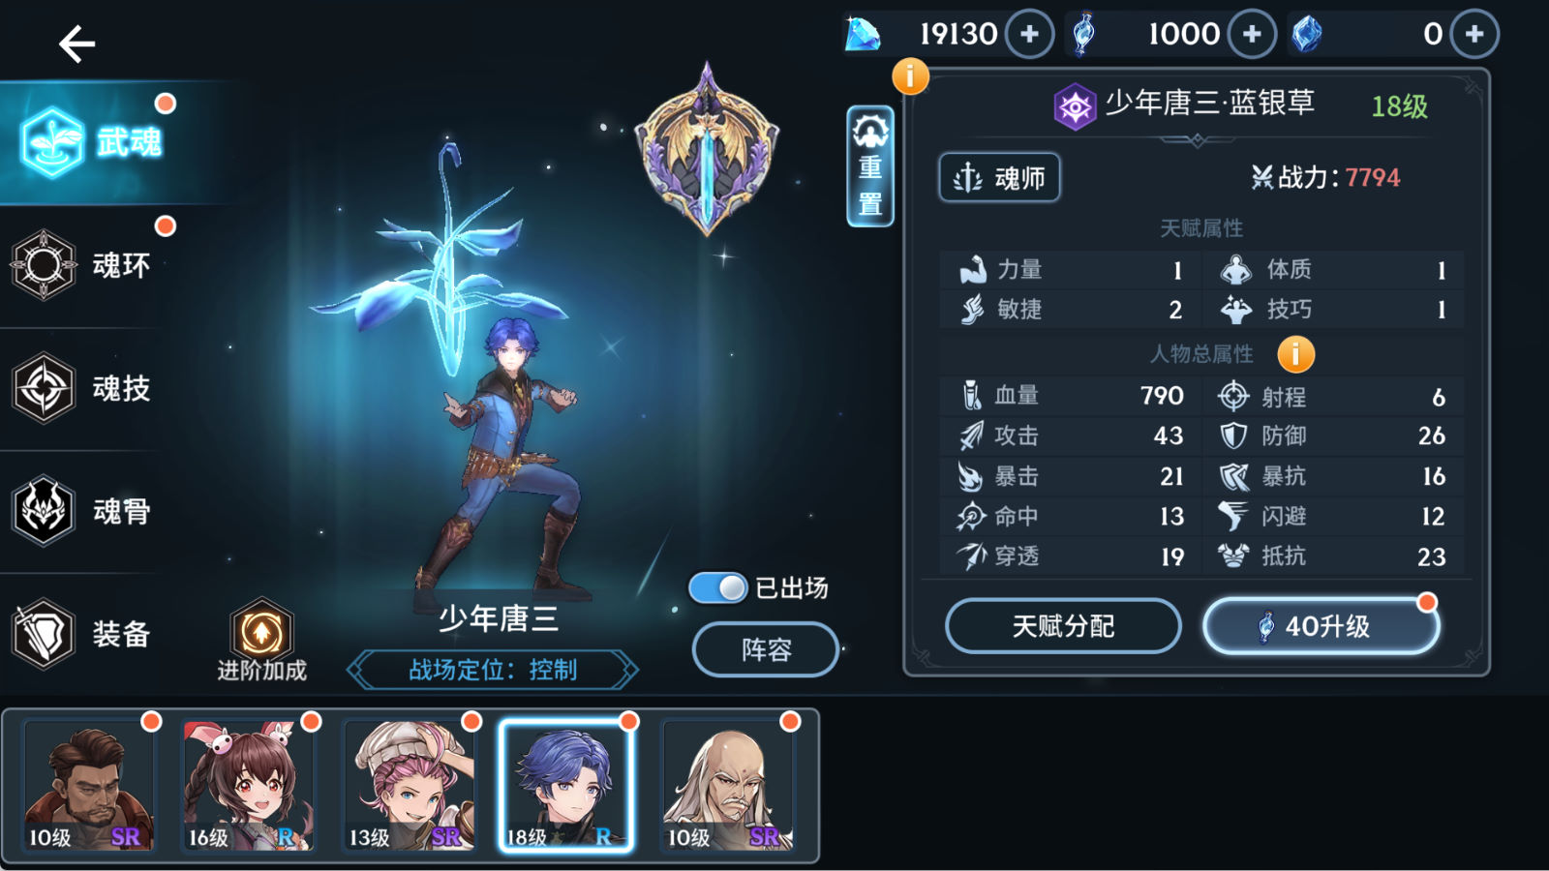Open the 魂骨 tab
Image resolution: width=1549 pixels, height=871 pixels.
(x=87, y=511)
